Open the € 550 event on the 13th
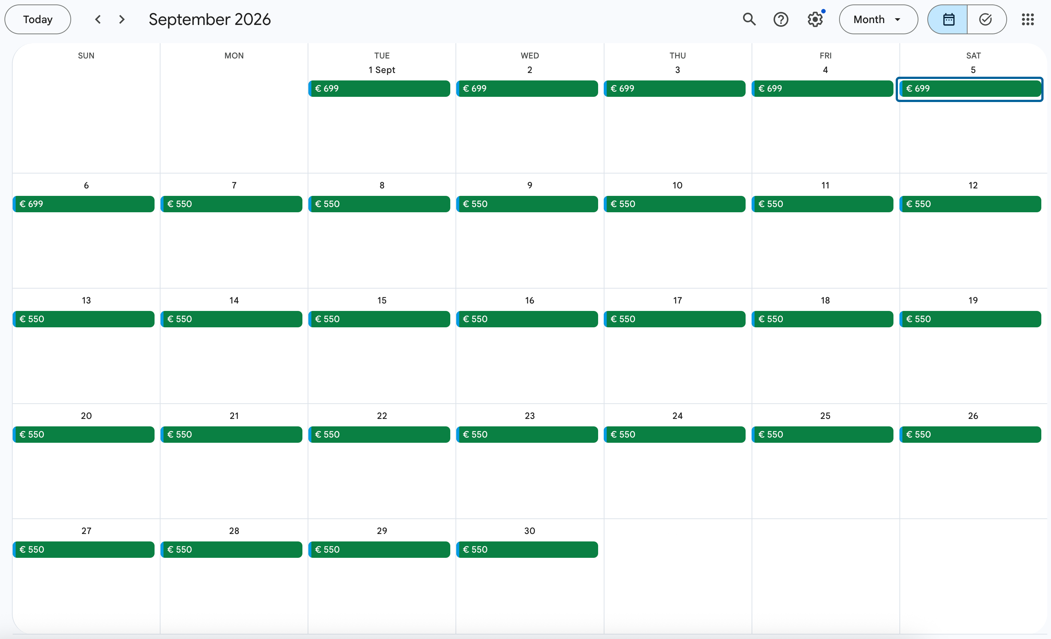The image size is (1051, 639). click(x=83, y=319)
